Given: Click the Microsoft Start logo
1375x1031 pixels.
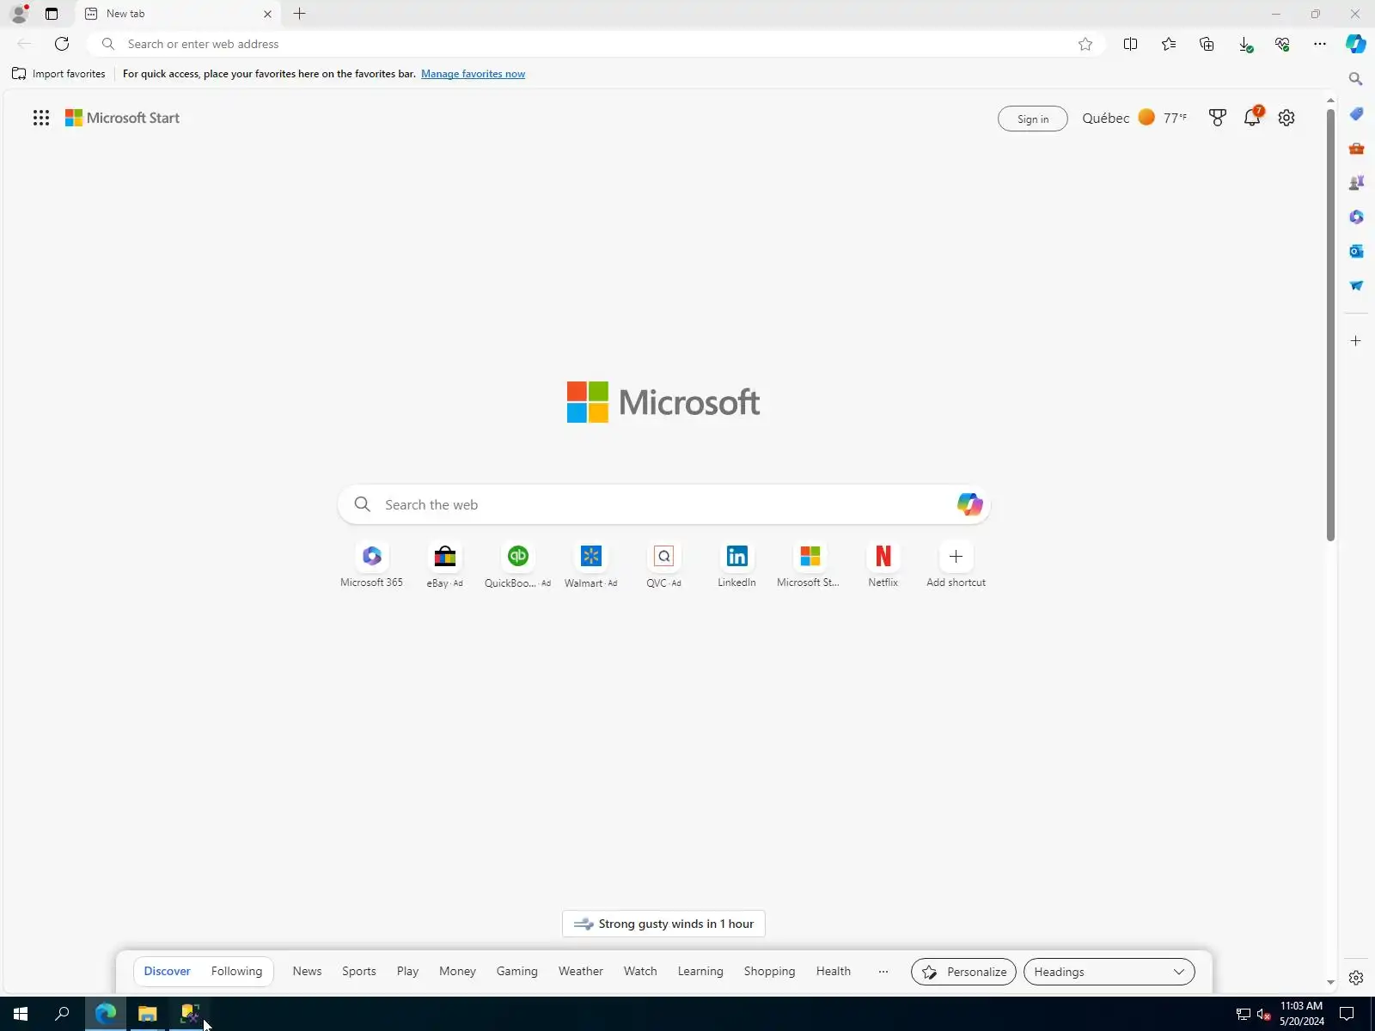Looking at the screenshot, I should (x=122, y=118).
